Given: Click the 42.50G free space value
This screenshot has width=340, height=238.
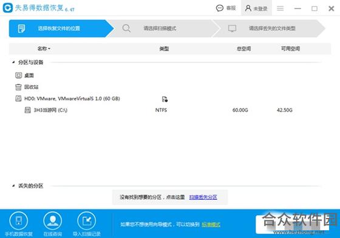Looking at the screenshot, I should [285, 110].
